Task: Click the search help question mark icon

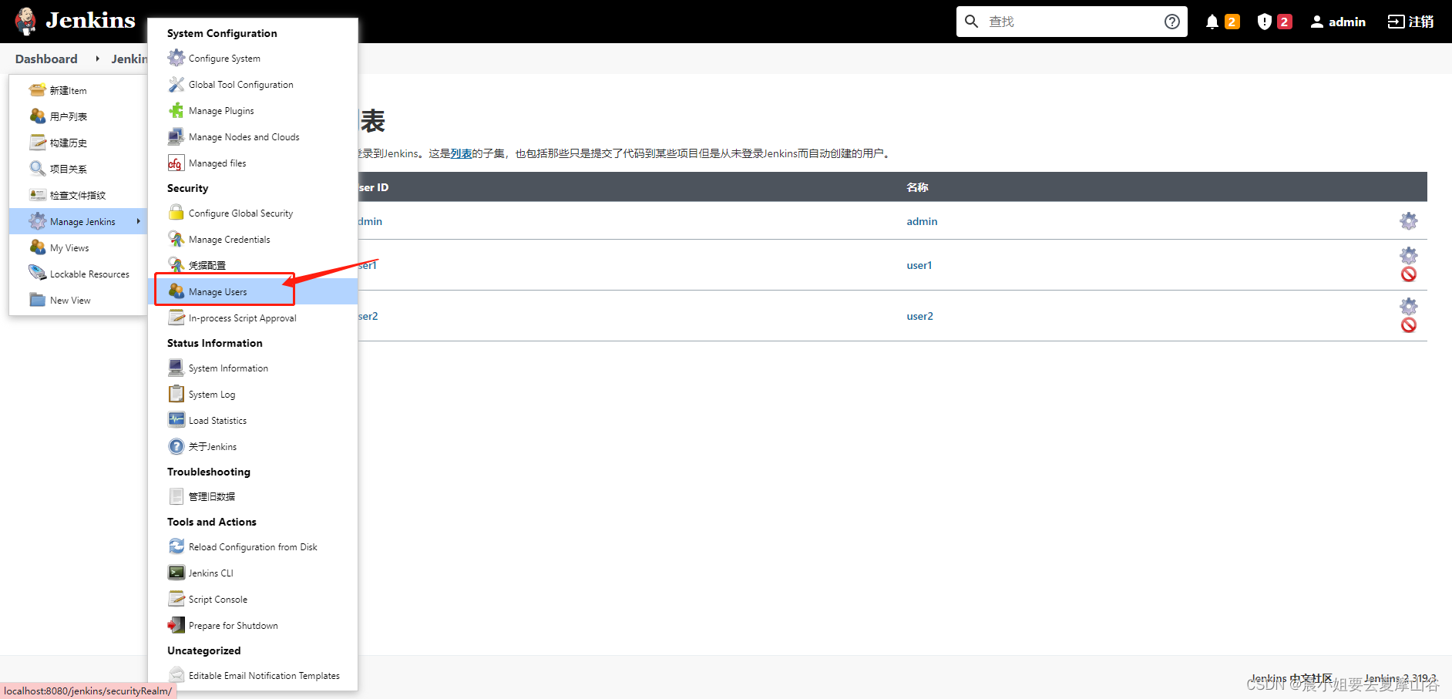Action: (1172, 22)
